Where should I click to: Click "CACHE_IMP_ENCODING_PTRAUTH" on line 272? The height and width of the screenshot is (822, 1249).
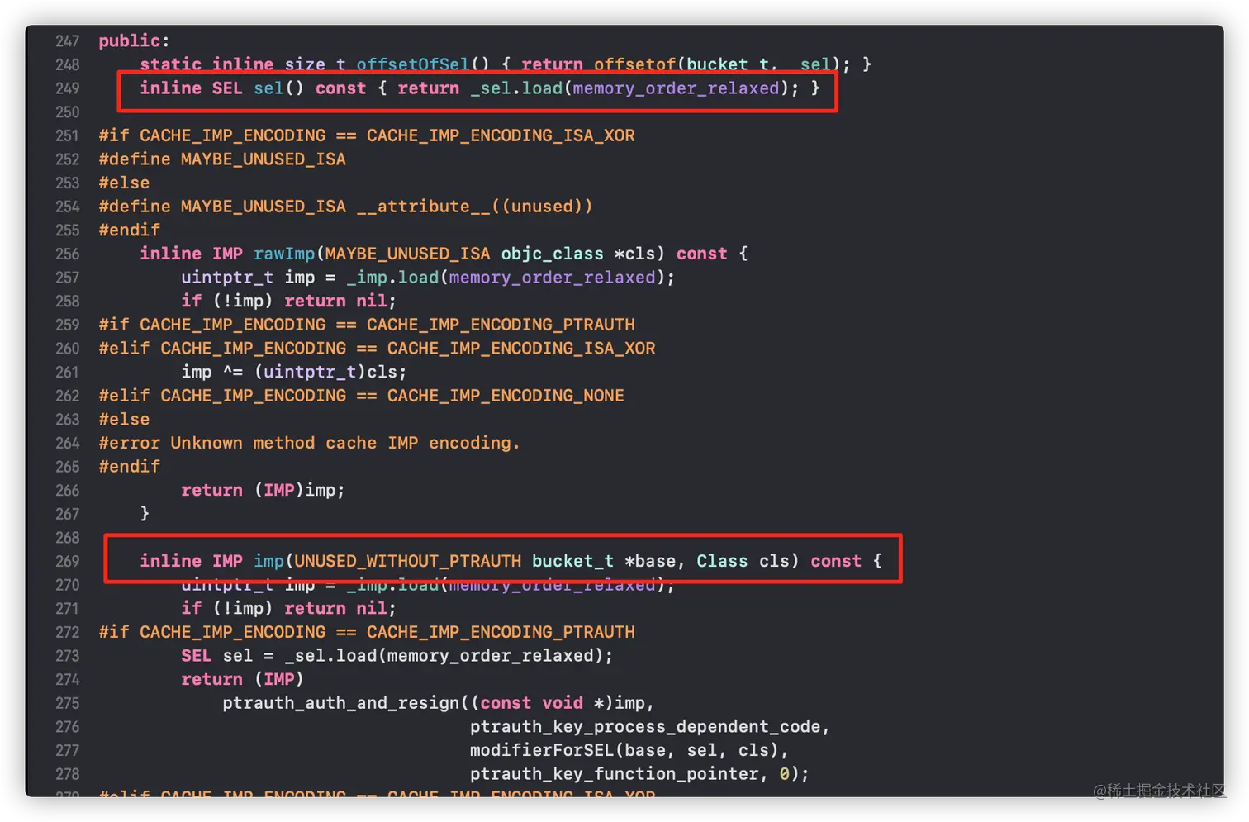click(501, 632)
